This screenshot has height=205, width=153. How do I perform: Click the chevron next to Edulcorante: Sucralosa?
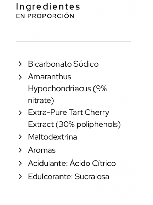[x=20, y=177]
